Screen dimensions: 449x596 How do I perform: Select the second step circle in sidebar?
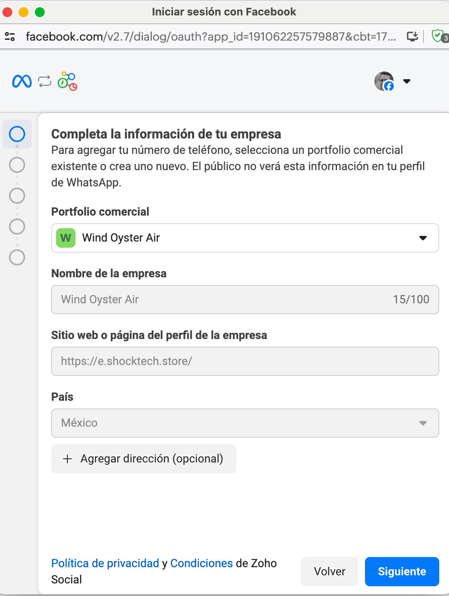click(x=17, y=165)
